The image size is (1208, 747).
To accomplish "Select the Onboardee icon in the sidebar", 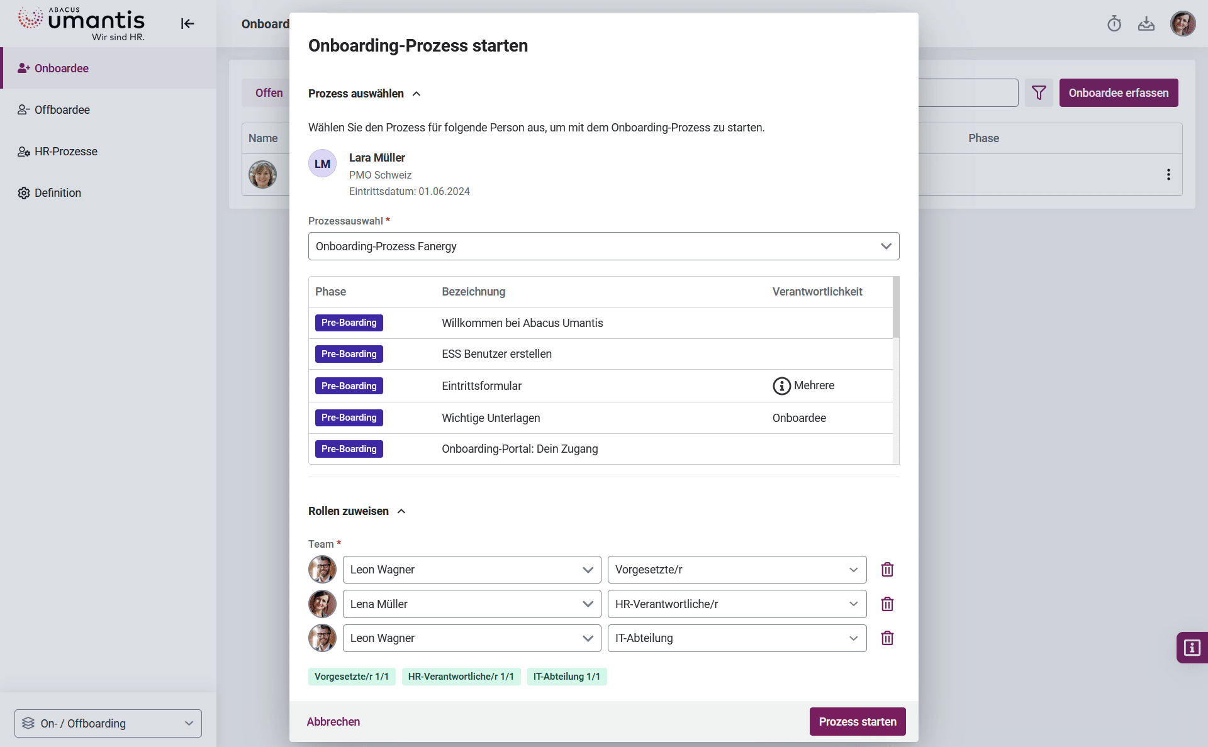I will 24,68.
